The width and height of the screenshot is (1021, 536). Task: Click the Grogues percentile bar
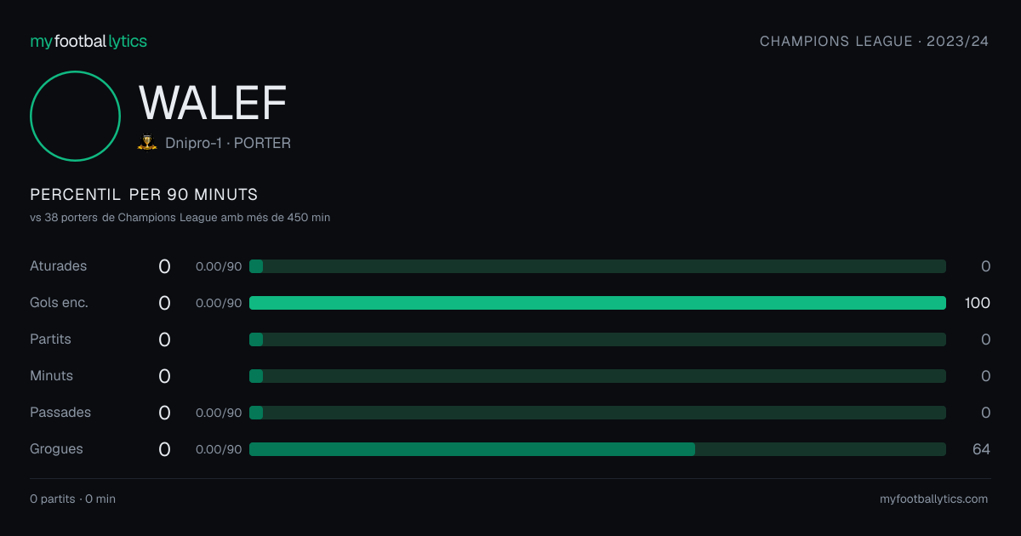[597, 449]
